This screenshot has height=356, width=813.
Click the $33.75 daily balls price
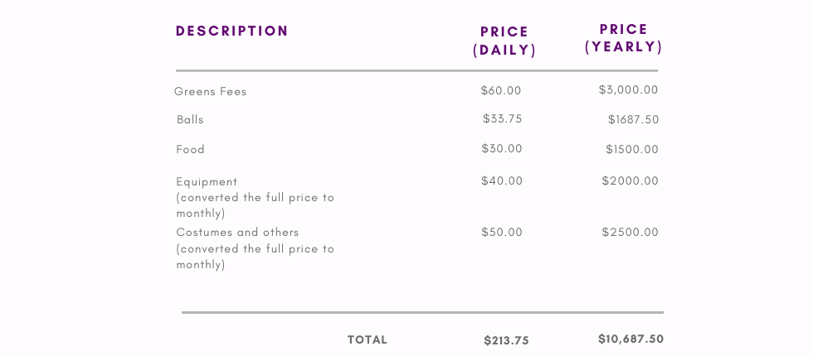click(503, 118)
